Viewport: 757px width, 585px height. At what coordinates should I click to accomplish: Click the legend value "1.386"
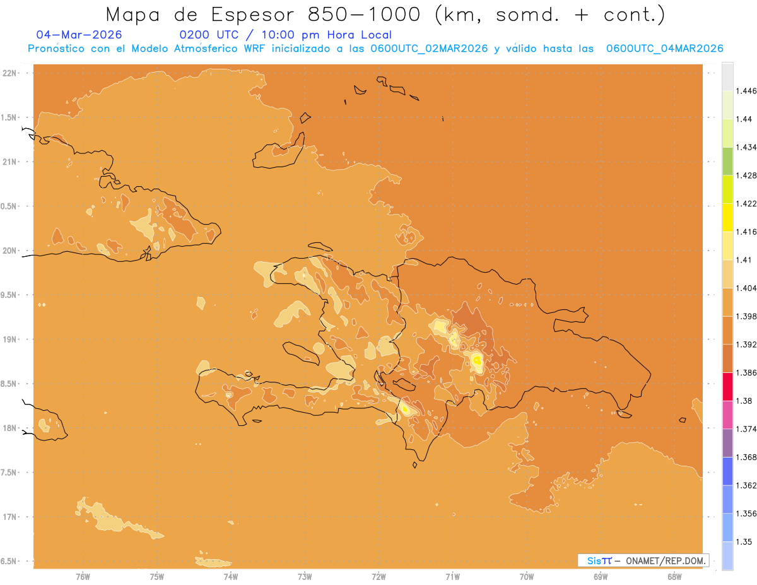click(x=746, y=373)
